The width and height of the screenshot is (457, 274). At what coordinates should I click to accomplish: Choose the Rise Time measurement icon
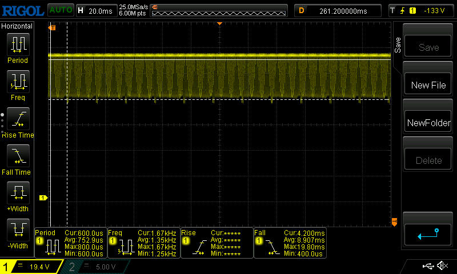17,119
